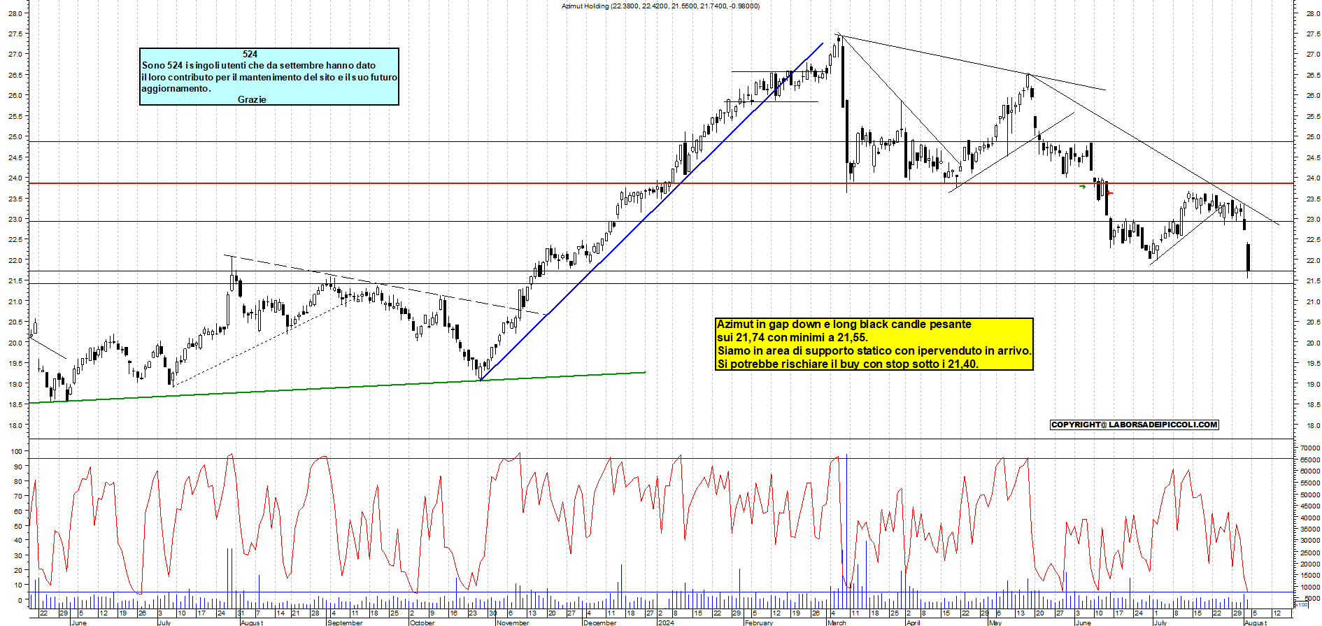Click the 40 oscillator scale value
Screen dimensions: 1322x626
[x=19, y=540]
